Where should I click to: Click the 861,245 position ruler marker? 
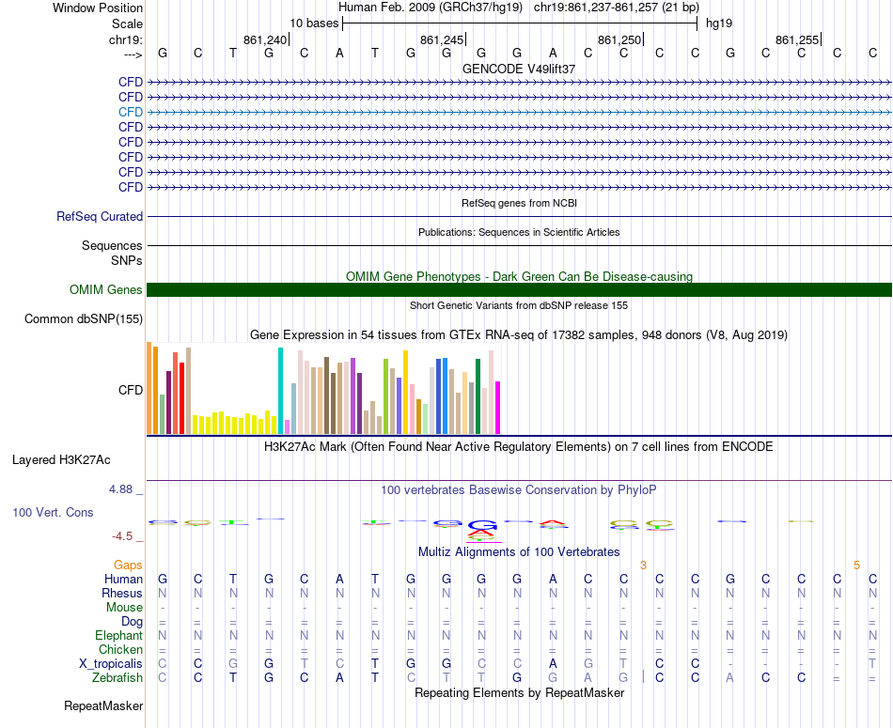pyautogui.click(x=442, y=39)
